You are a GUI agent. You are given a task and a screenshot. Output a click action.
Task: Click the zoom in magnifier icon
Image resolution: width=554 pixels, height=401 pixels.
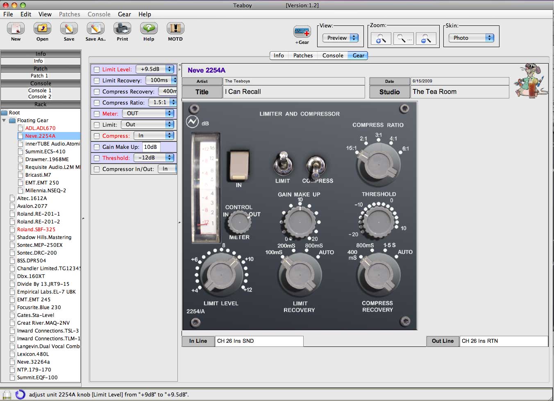pos(381,39)
